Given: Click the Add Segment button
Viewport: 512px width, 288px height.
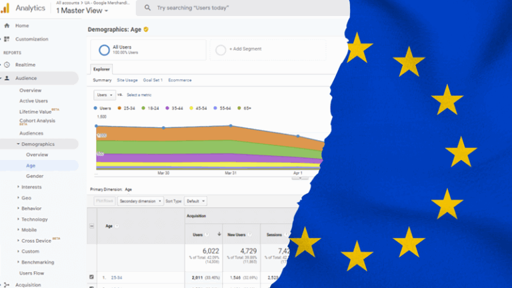Looking at the screenshot, I should tap(244, 49).
